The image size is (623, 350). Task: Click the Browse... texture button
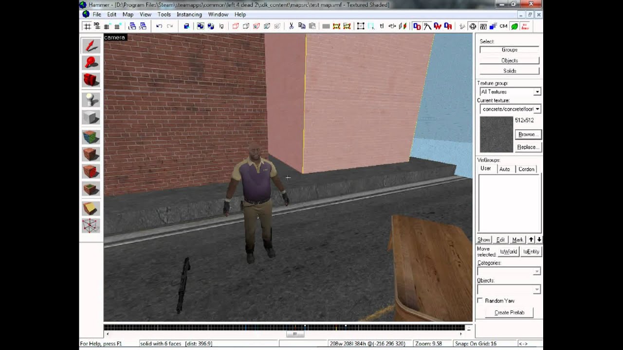point(528,134)
